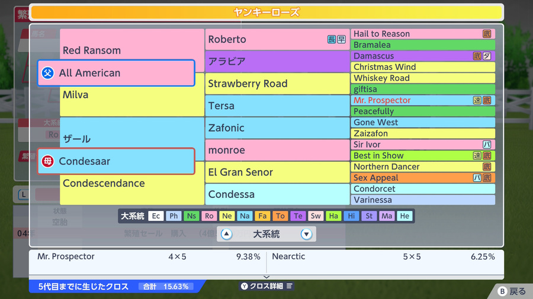Select the St lineage color swatch
Viewport: 533px width, 299px height.
pos(369,216)
